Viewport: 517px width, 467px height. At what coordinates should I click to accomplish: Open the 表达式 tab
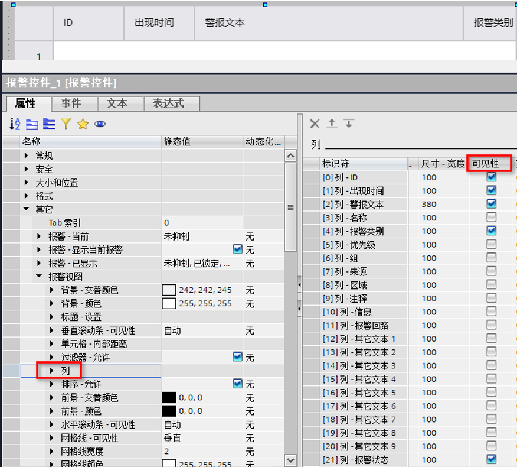tap(168, 103)
